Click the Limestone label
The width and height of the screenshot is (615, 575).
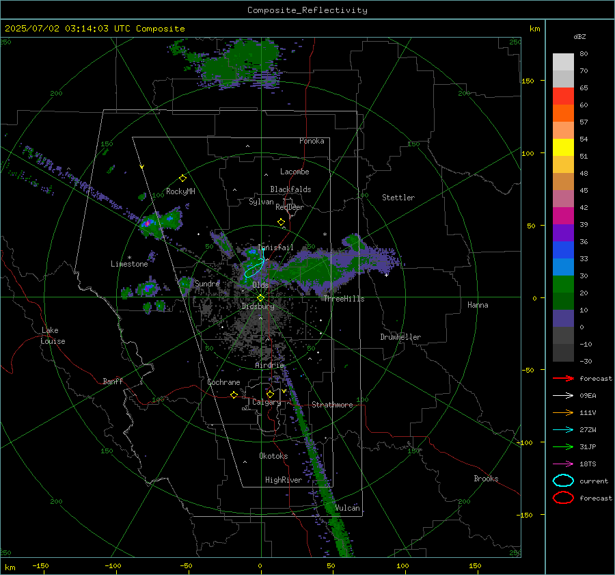[x=129, y=264]
